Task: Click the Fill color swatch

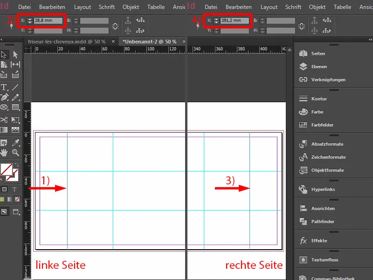Action: tap(6, 169)
